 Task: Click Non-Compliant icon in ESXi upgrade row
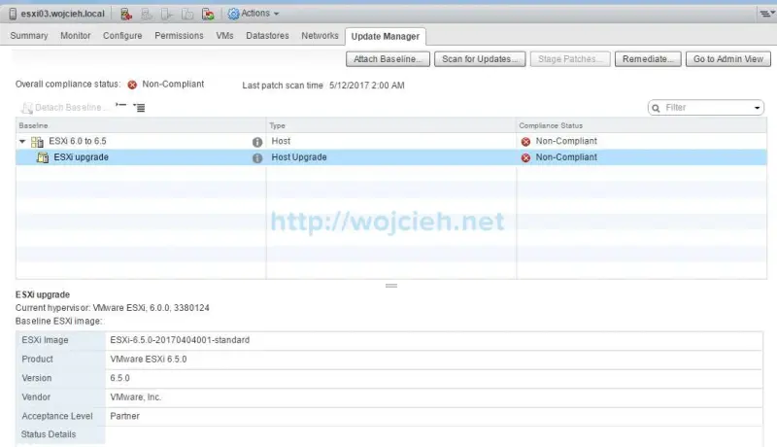(525, 157)
